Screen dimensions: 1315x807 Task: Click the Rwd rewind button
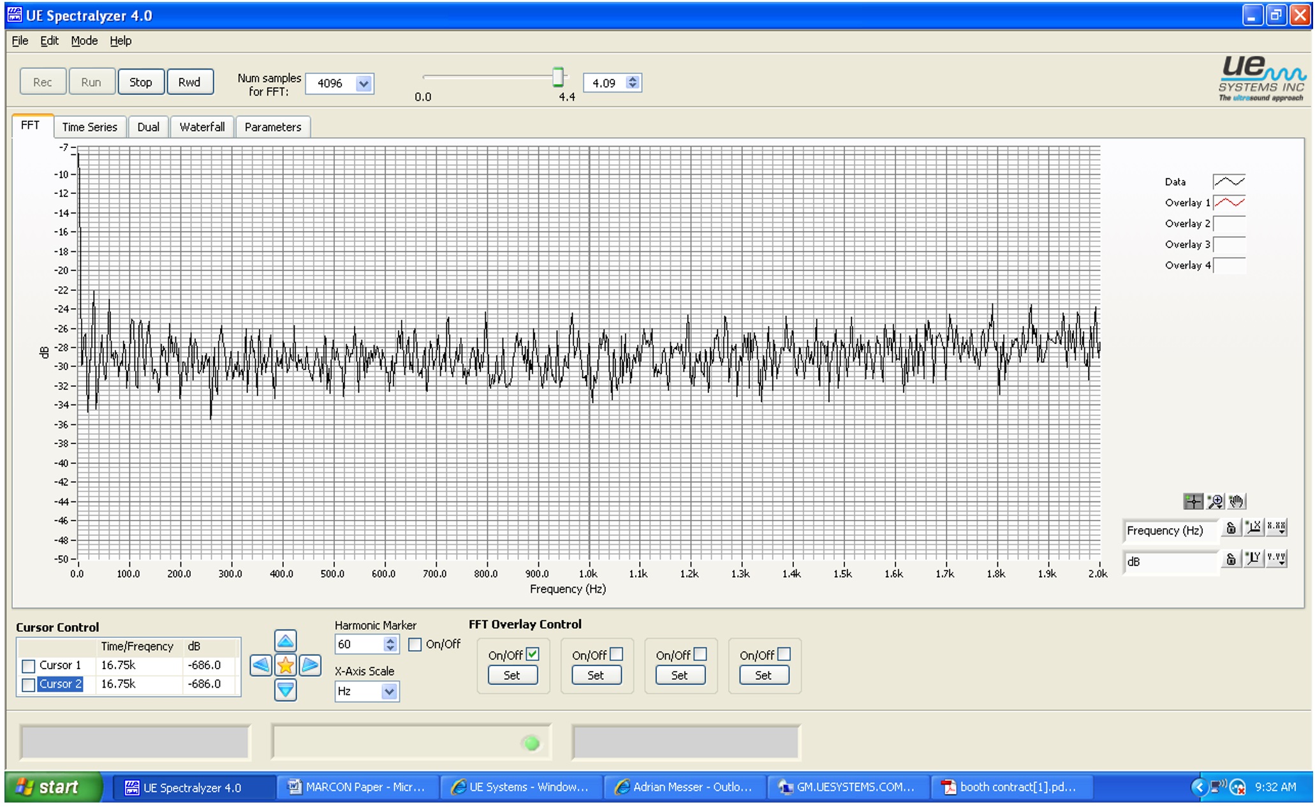pos(189,82)
